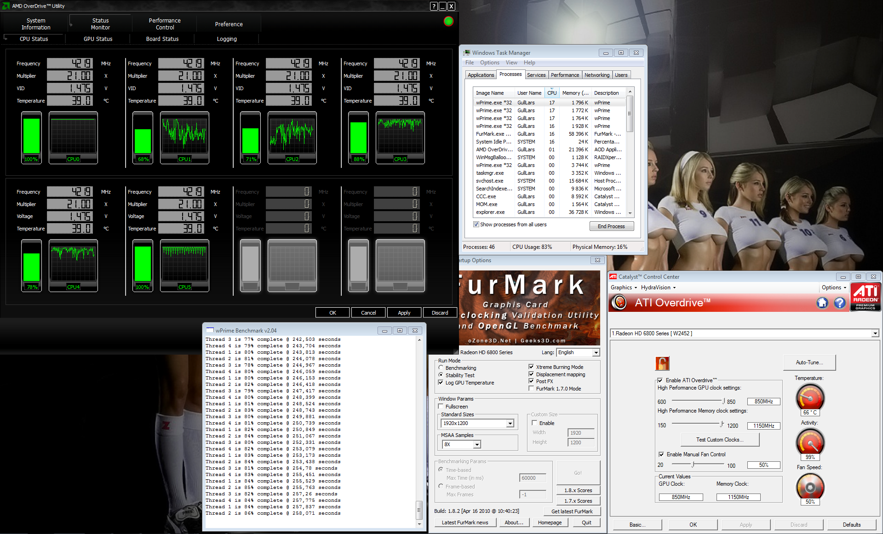Screen dimensions: 883x534
Task: Click the CPU2 load bar showing 71%
Action: (x=251, y=138)
